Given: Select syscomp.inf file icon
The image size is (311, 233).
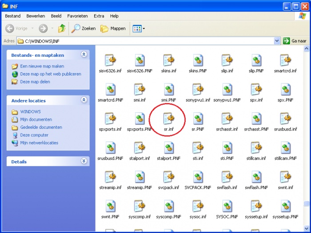Looking at the screenshot, I should pos(140,206).
